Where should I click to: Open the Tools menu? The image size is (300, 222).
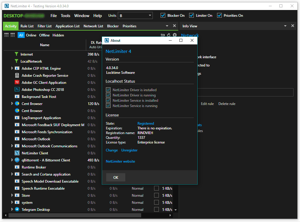(66, 16)
